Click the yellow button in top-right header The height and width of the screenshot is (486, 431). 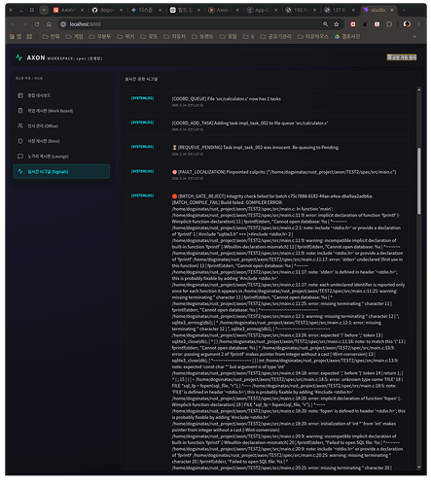click(402, 57)
